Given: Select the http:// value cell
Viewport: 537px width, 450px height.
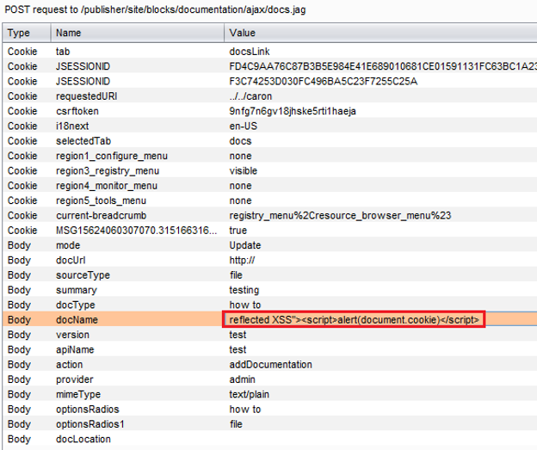Looking at the screenshot, I should pyautogui.click(x=242, y=260).
